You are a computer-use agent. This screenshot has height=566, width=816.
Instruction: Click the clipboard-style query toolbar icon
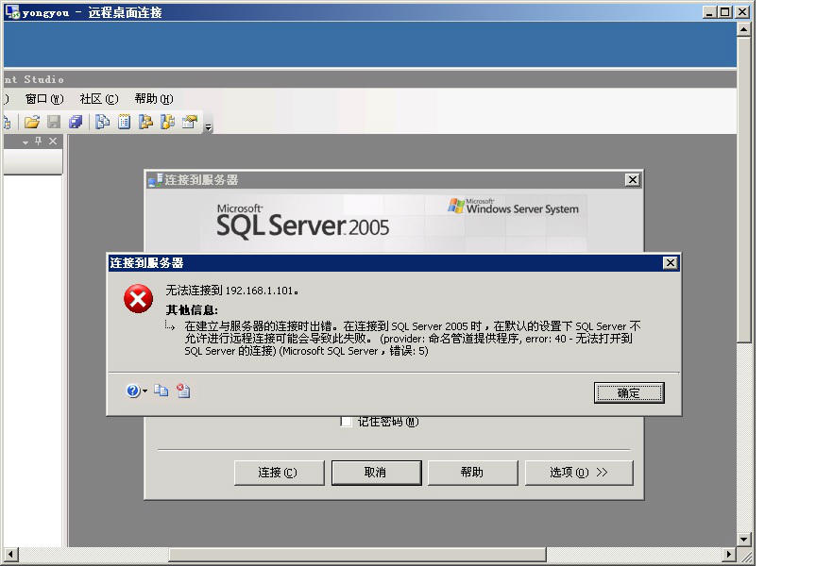tap(124, 121)
